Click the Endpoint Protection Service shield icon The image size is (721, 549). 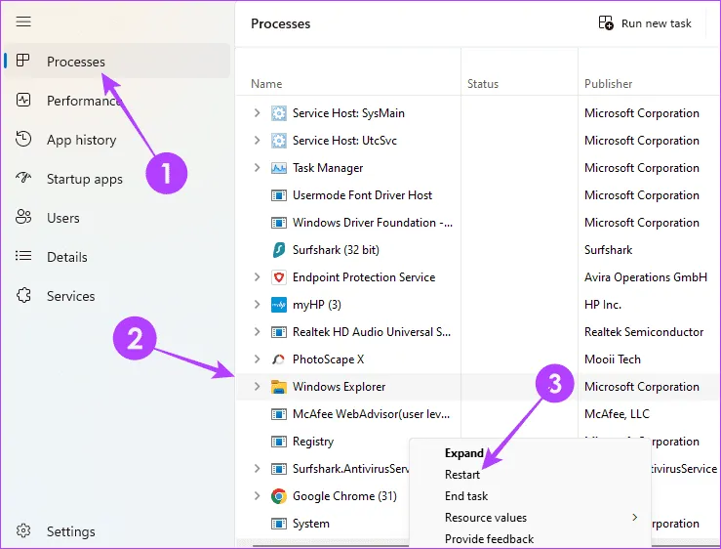click(279, 277)
